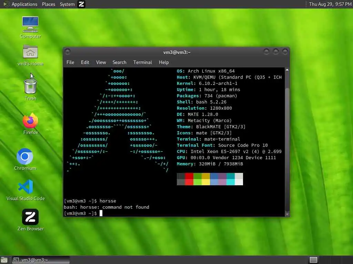Click the 'Terminal: mate-terminal' line
Viewport: 353px width, 264px height.
[x=208, y=139]
